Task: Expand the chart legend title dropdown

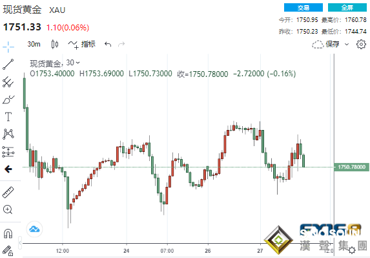Action: pyautogui.click(x=78, y=63)
